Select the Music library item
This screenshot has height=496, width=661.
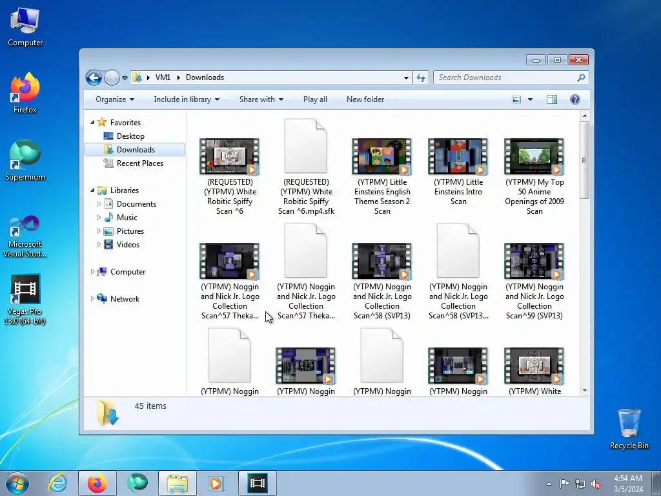click(127, 218)
